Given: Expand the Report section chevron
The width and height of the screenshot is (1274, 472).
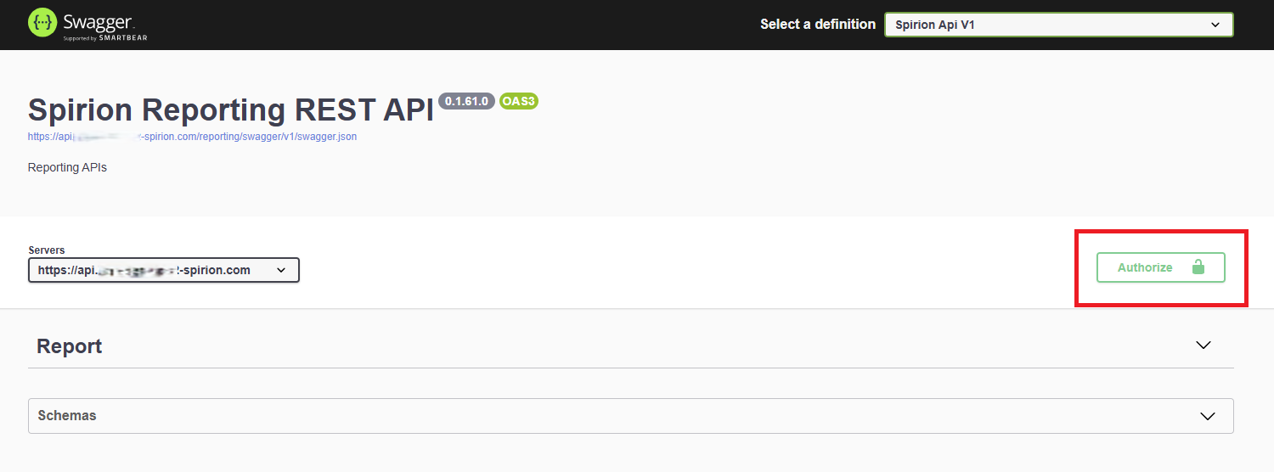Looking at the screenshot, I should tap(1203, 346).
